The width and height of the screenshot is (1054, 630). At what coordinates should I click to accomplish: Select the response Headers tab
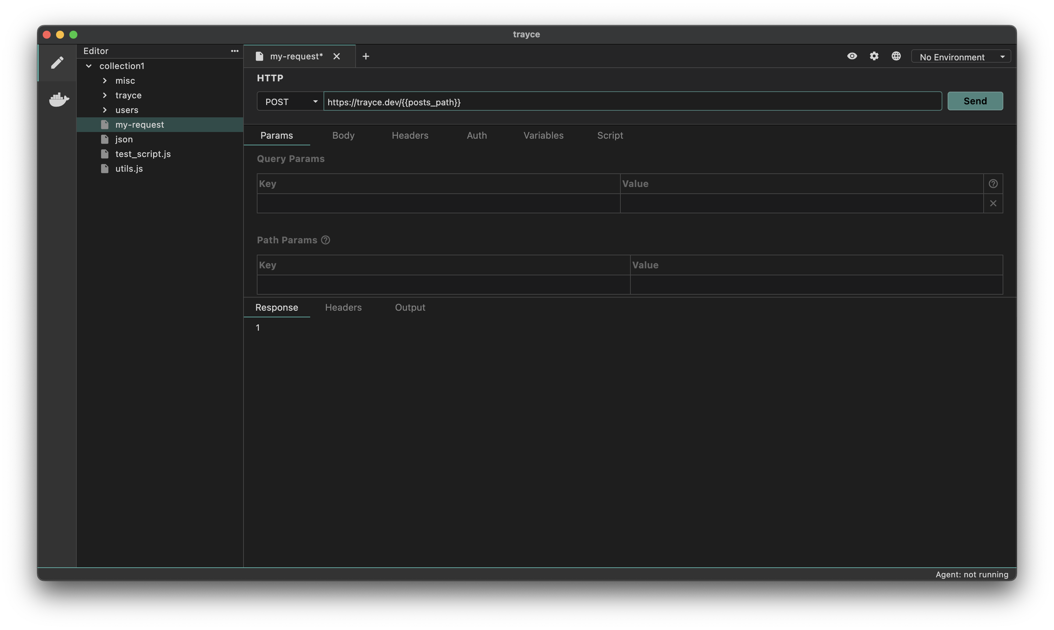[x=343, y=307]
